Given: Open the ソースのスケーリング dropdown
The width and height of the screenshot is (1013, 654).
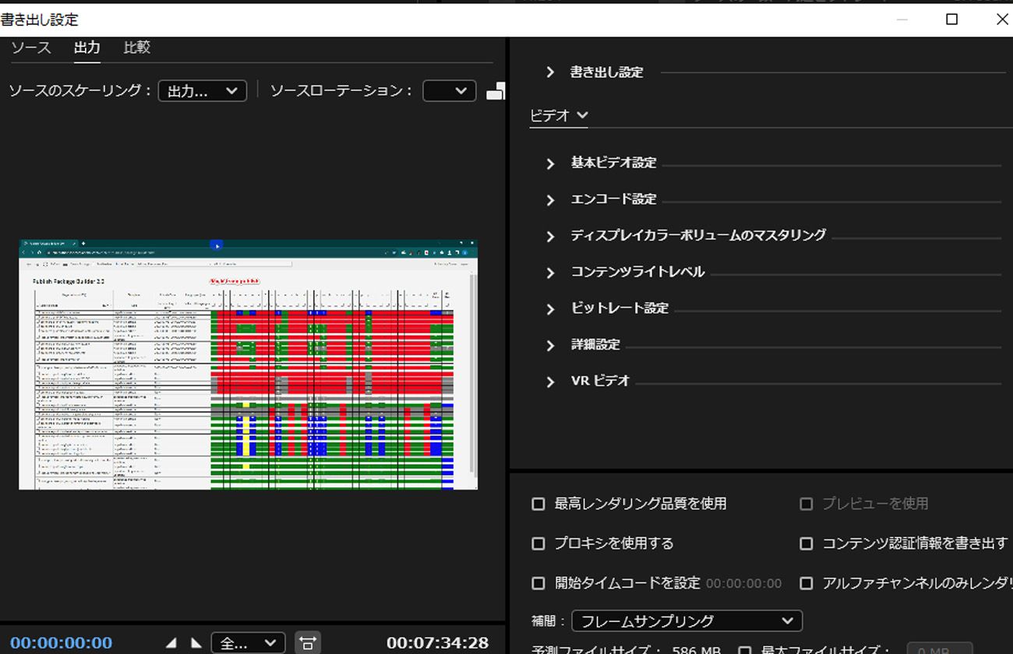Looking at the screenshot, I should tap(202, 90).
